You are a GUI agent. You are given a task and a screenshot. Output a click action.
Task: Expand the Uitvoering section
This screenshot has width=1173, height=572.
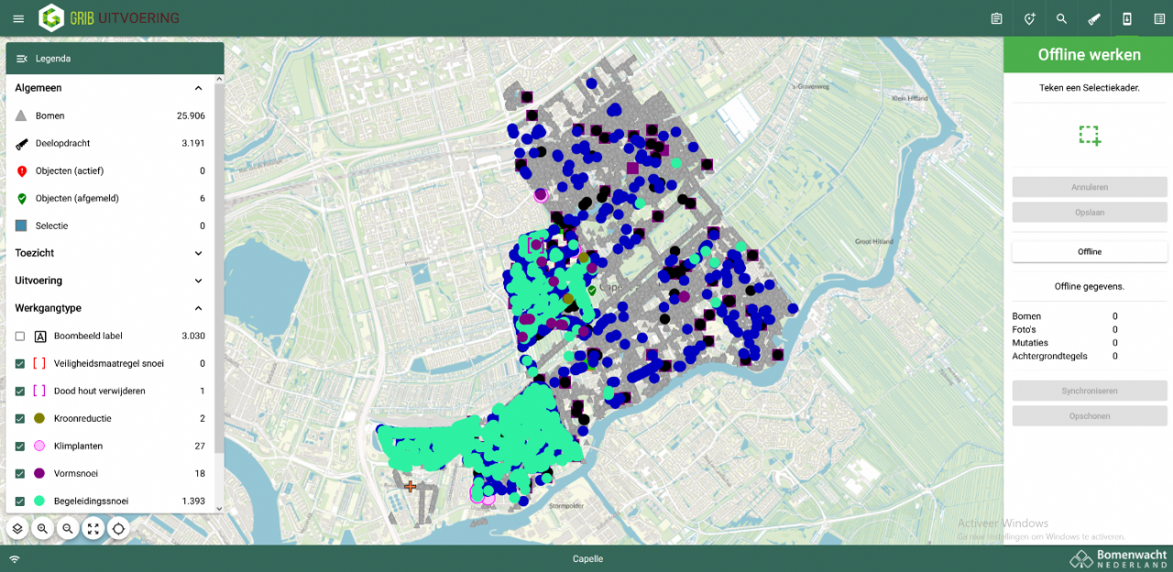[198, 281]
